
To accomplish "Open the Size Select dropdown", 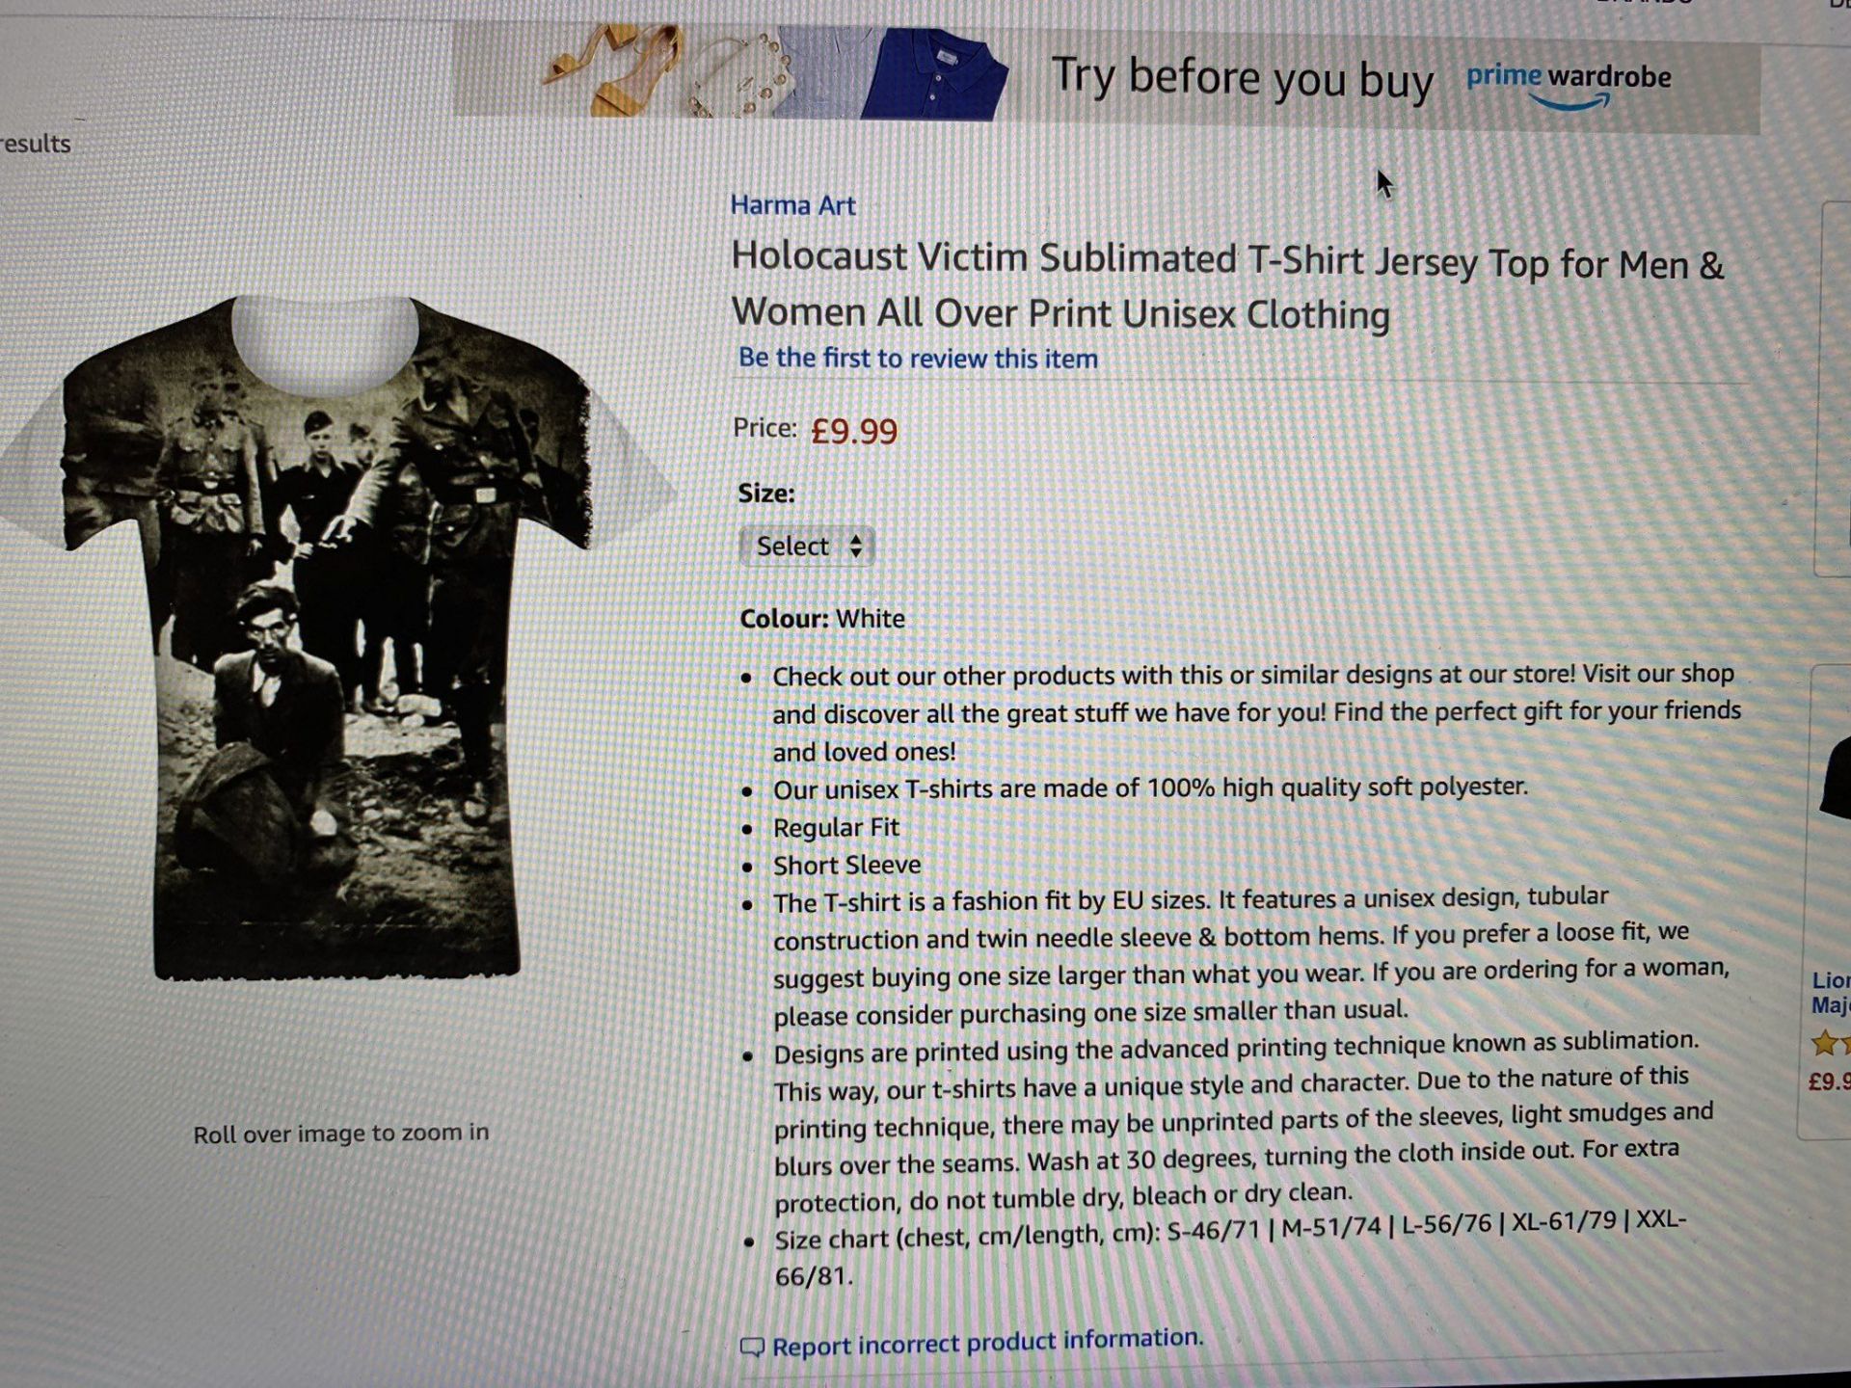I will 806,547.
